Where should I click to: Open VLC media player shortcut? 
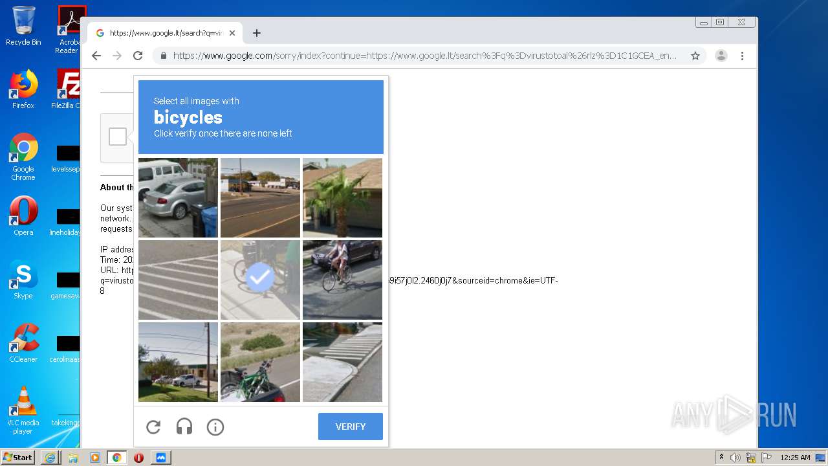pos(23,410)
